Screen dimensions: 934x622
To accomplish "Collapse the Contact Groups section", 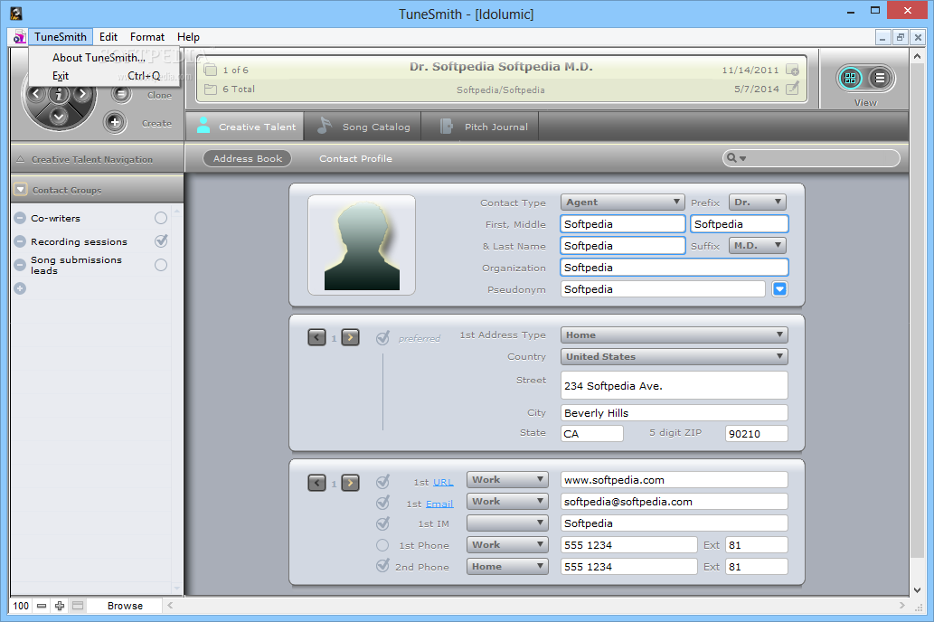I will click(21, 190).
